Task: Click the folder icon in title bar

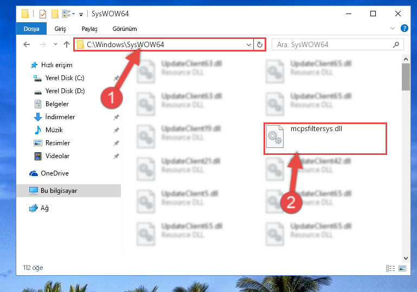Action: pyautogui.click(x=25, y=14)
